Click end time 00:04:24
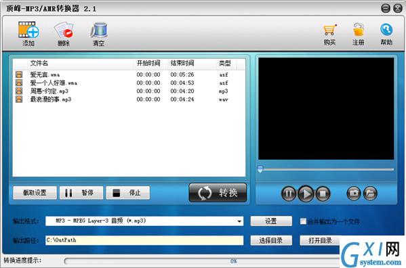406x268 pixels. [x=182, y=99]
